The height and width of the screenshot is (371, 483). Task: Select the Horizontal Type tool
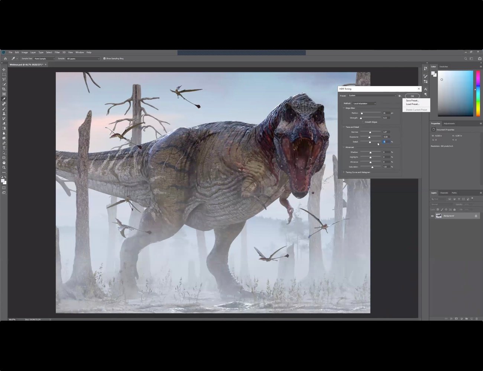4,148
